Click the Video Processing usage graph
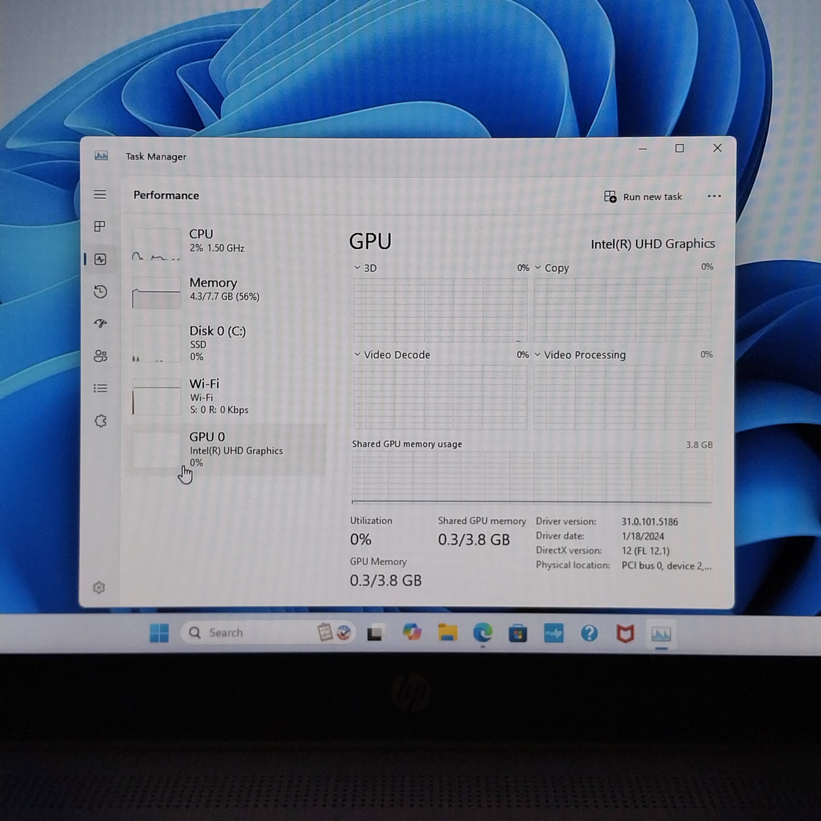The height and width of the screenshot is (821, 821). tap(622, 397)
